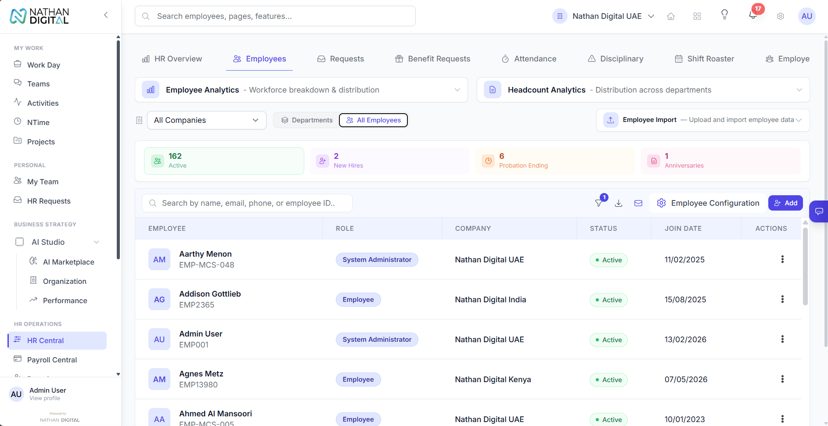Switch view to All Employees
Viewport: 828px width, 426px height.
click(374, 120)
